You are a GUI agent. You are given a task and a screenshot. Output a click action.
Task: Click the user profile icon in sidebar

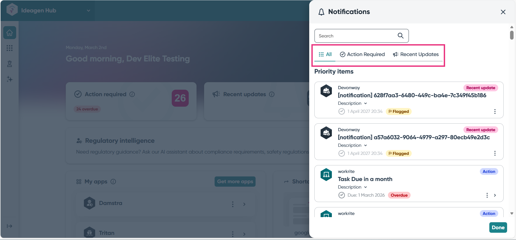tap(10, 64)
